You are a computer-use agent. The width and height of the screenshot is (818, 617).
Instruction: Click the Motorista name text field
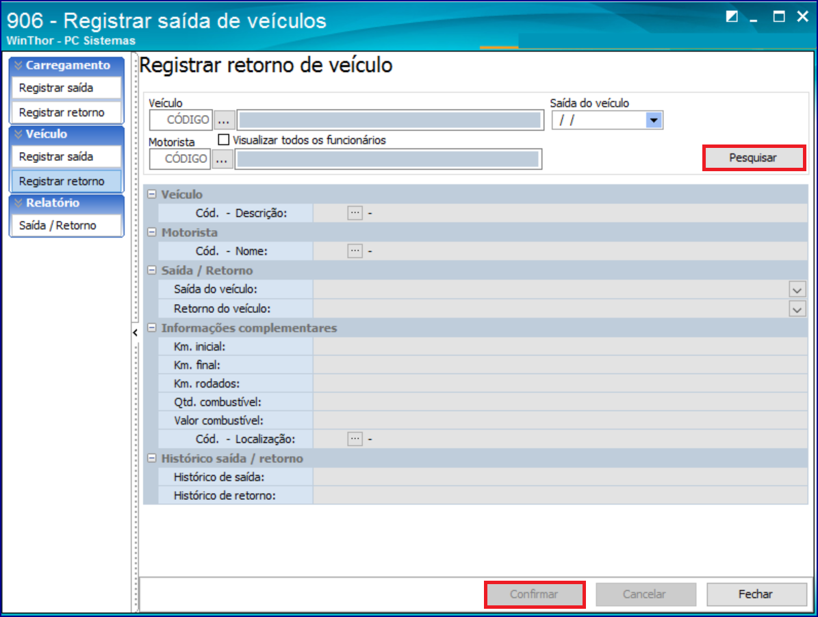coord(388,159)
